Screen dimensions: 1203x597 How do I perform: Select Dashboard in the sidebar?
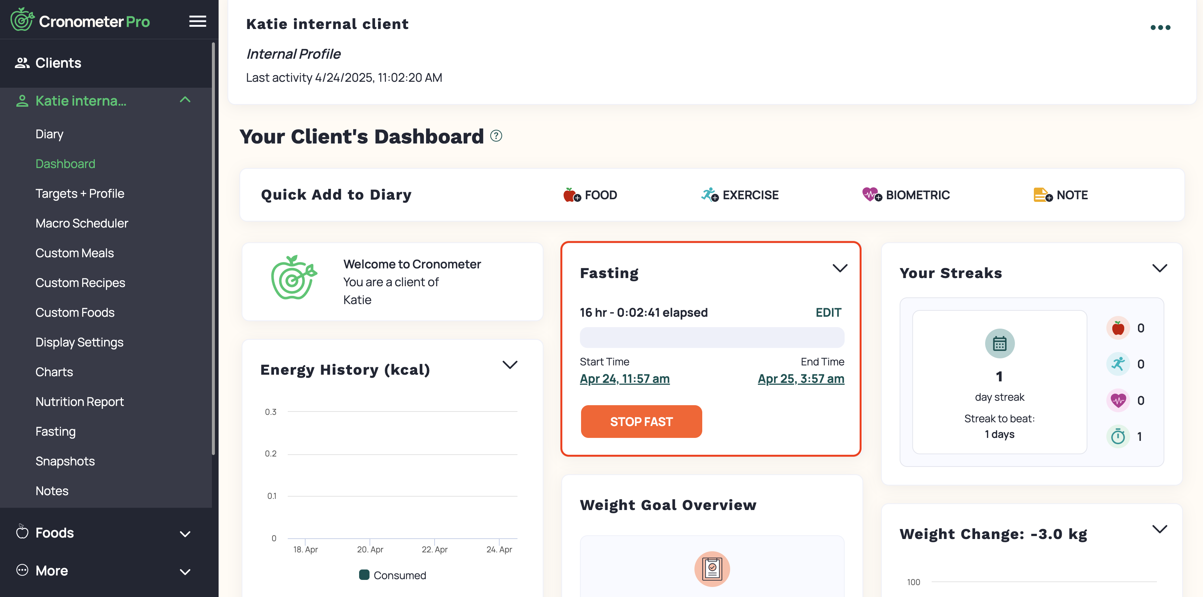pos(65,164)
